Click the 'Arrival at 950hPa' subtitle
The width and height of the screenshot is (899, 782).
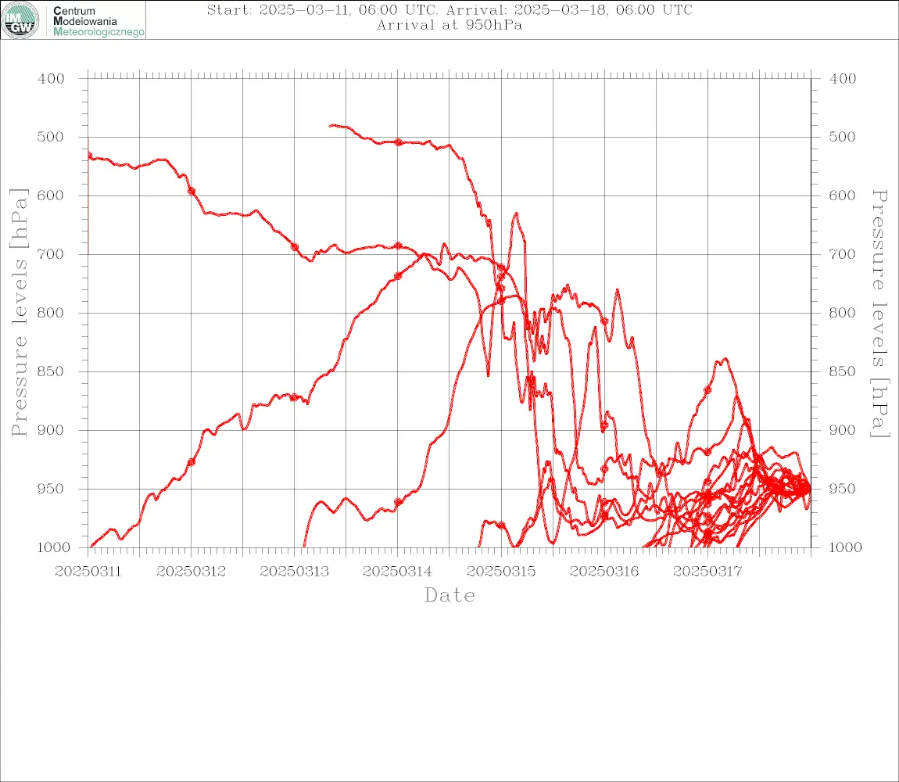[x=449, y=25]
